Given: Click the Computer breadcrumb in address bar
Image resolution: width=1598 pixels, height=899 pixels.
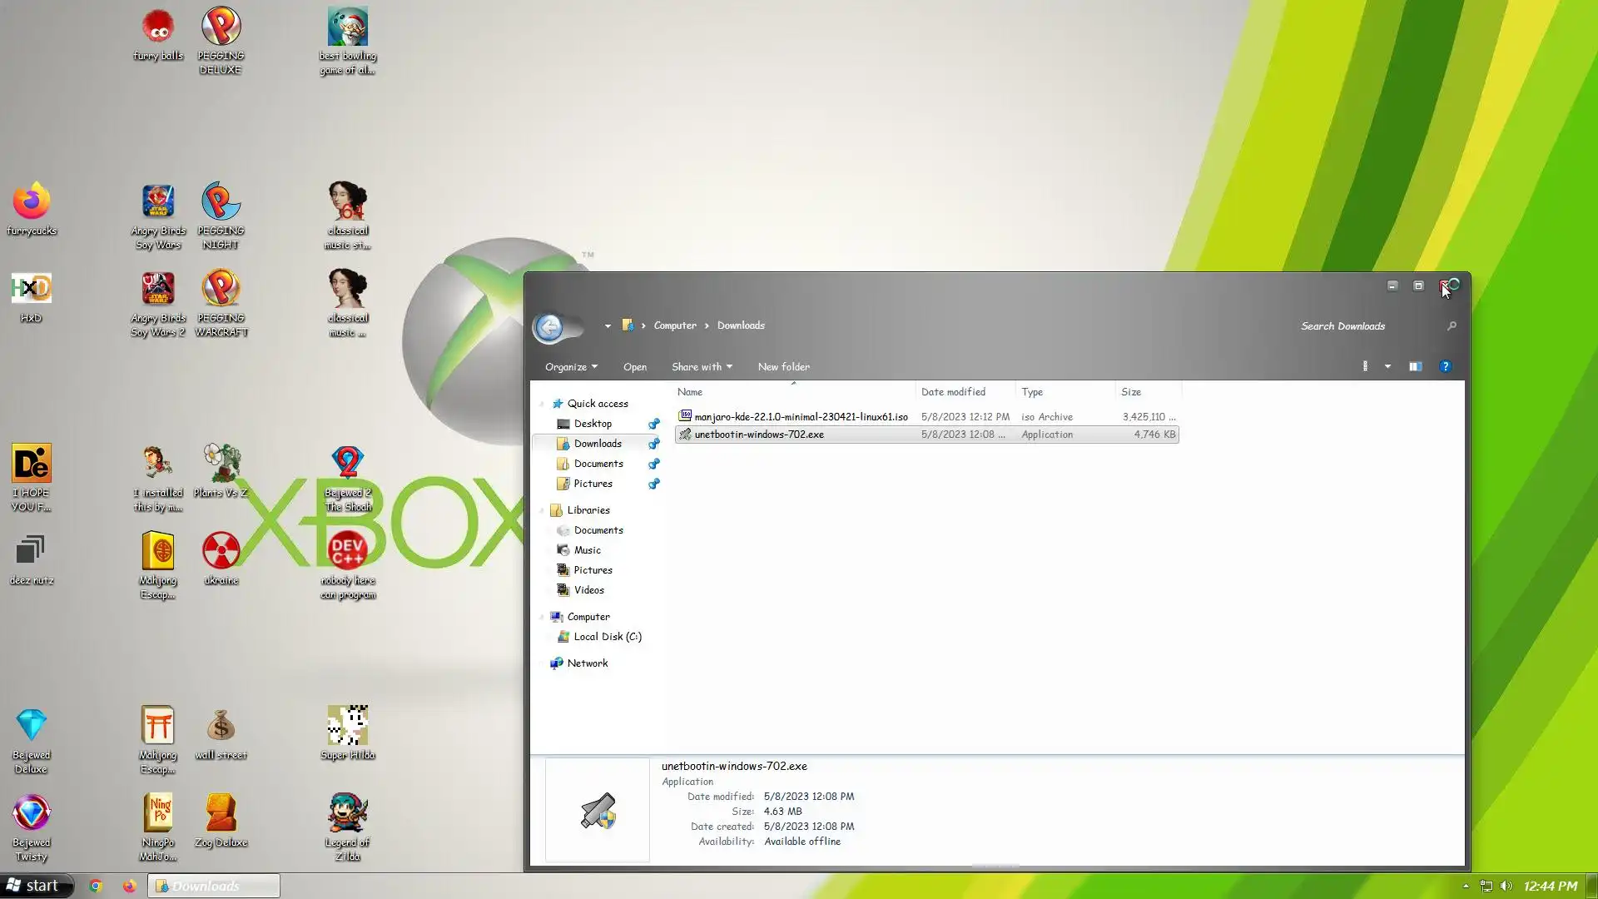Looking at the screenshot, I should 675,325.
